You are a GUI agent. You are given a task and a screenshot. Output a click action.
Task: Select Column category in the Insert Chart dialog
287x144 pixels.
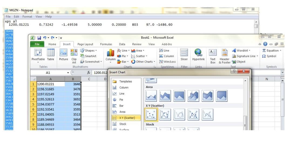click(x=126, y=87)
